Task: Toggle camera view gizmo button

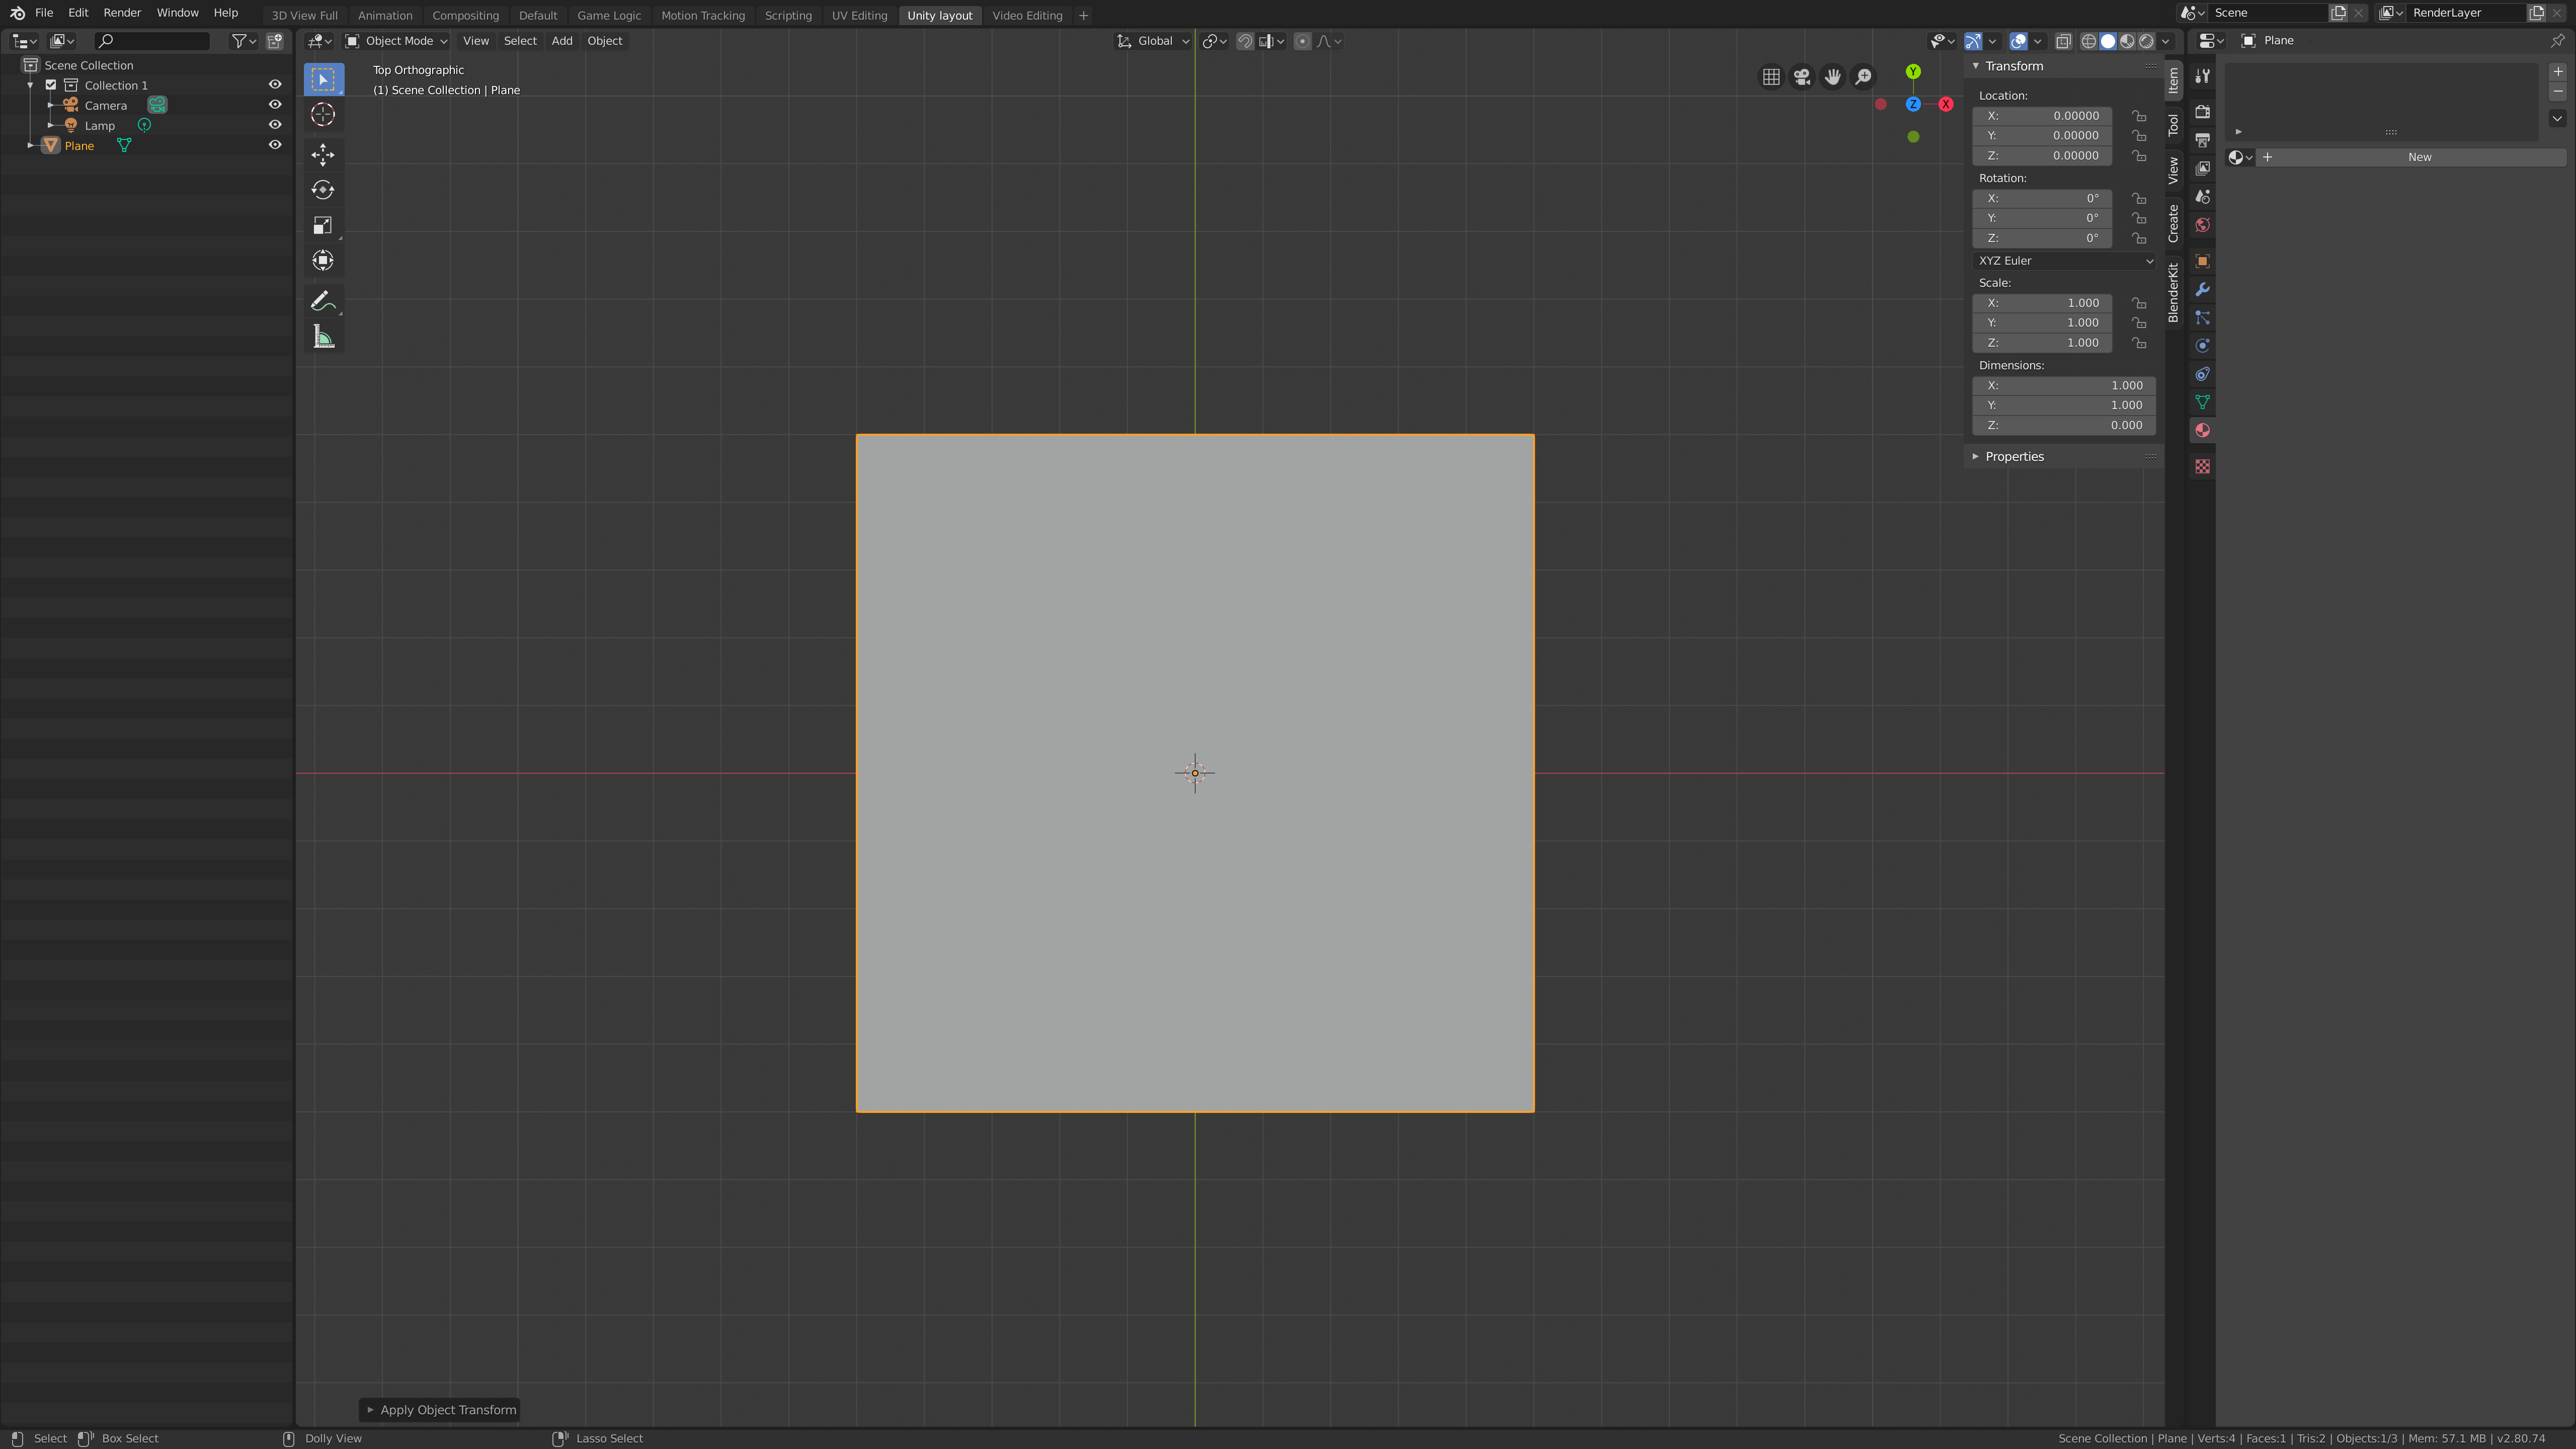Action: 1802,77
